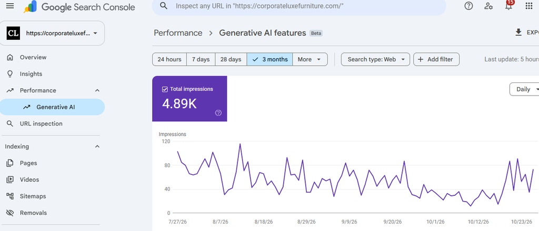Click Performance breadcrumb link
Viewport: 539px width, 231px height.
click(178, 33)
